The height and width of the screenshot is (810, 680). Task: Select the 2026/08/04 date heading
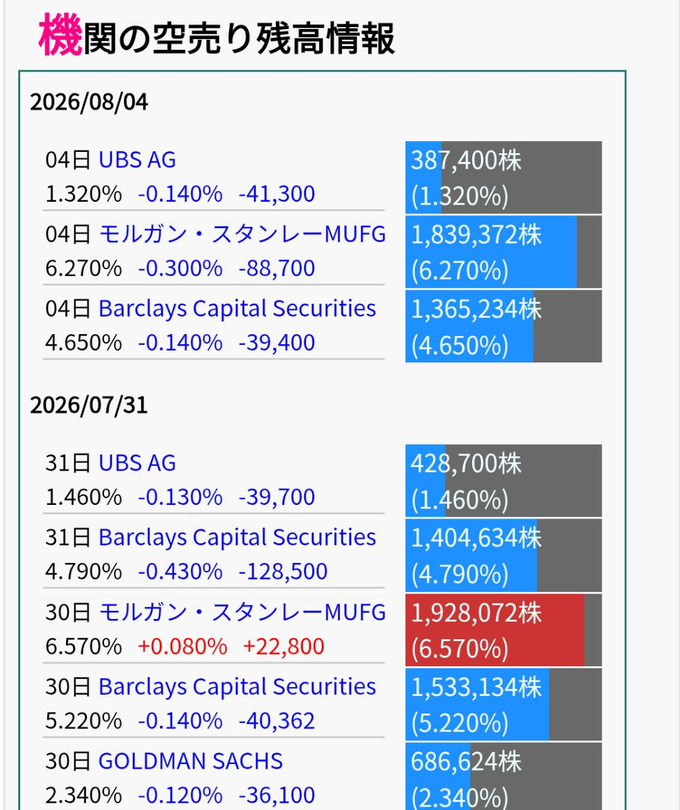pos(88,103)
